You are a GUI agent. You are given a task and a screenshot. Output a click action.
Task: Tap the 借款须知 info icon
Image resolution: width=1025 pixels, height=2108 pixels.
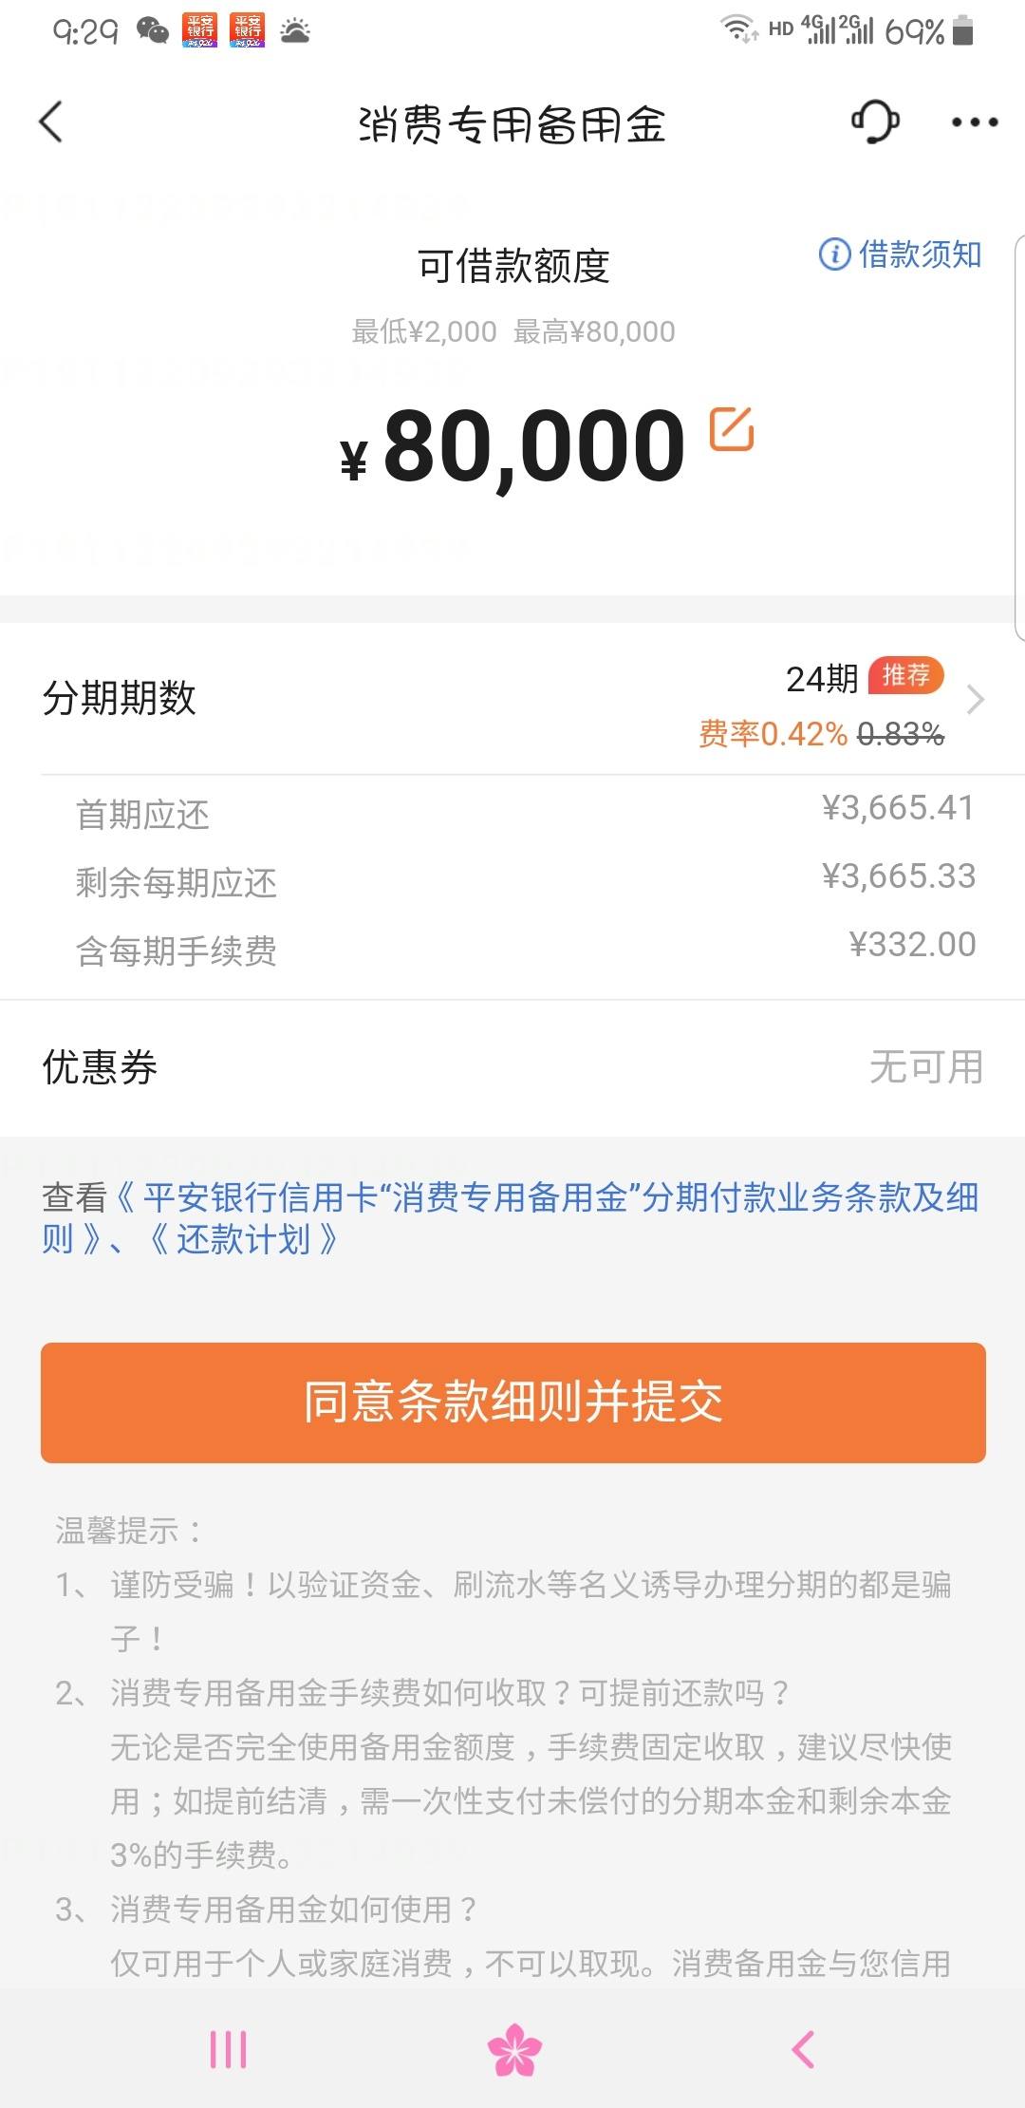coord(834,254)
